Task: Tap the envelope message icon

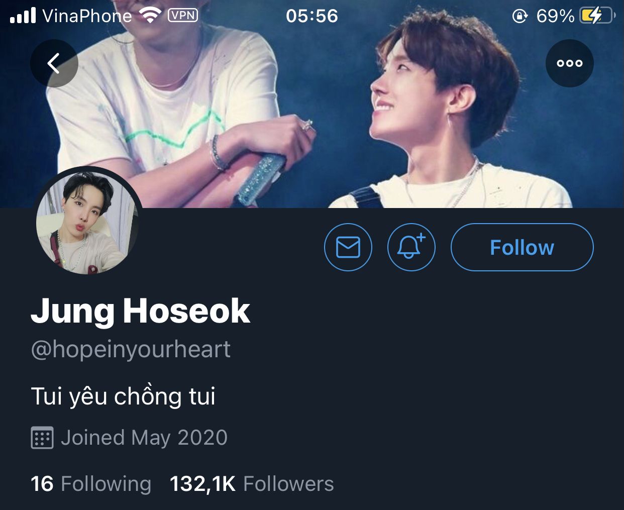Action: click(348, 247)
